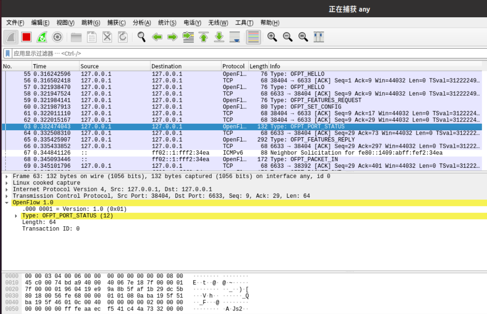Click the resize columns to fit icon
The image size is (487, 314).
coord(319,37)
